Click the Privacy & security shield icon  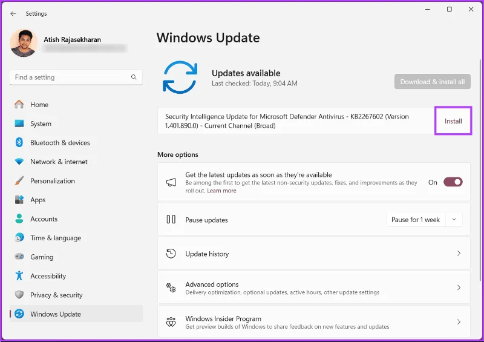[19, 295]
